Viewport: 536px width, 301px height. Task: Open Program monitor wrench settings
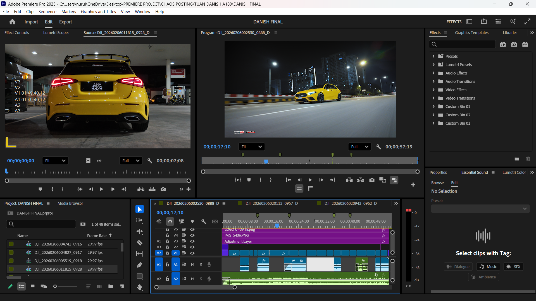(378, 147)
